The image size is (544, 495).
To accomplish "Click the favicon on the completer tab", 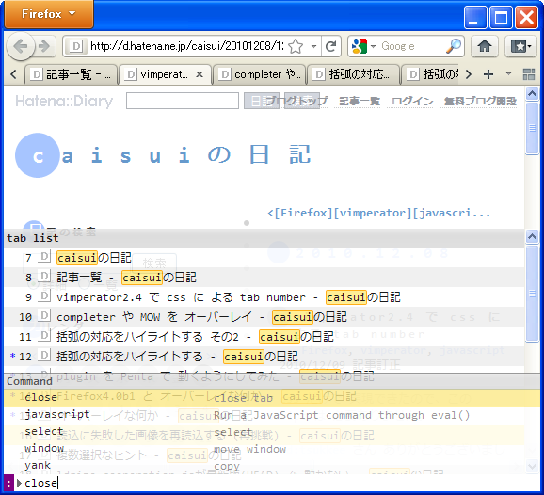I will click(x=225, y=74).
